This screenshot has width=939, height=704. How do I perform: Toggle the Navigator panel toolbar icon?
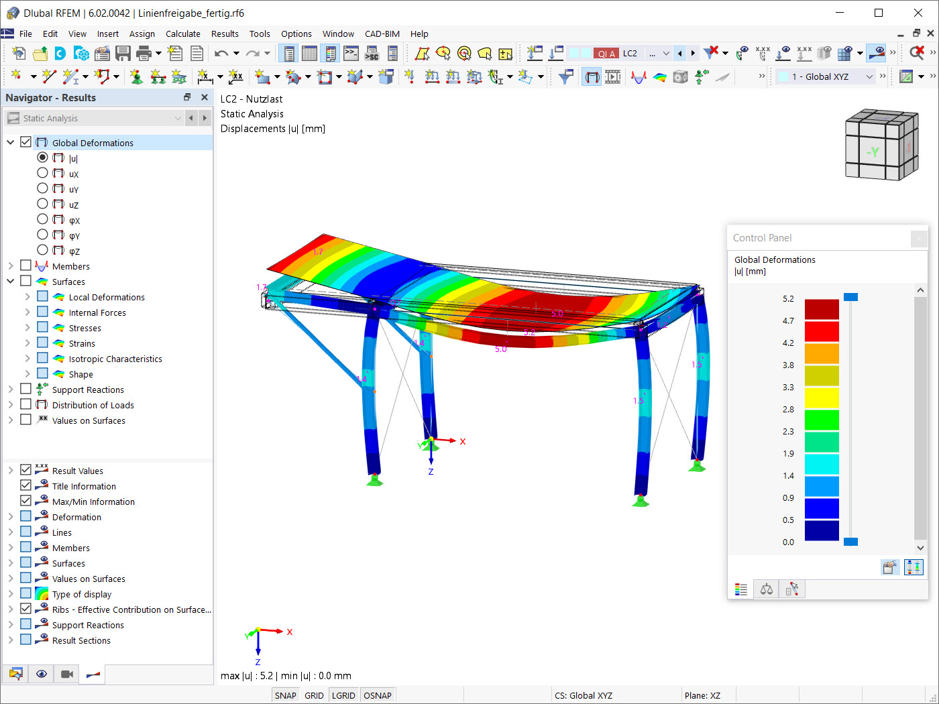click(x=289, y=53)
